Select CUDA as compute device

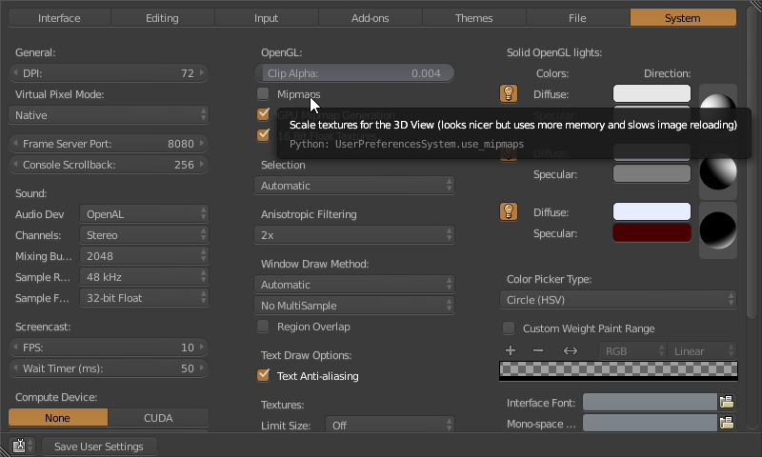tap(158, 418)
